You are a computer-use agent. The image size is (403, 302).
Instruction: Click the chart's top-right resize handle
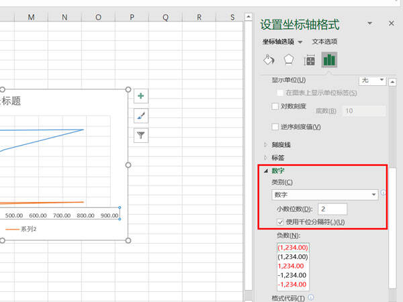tap(128, 89)
